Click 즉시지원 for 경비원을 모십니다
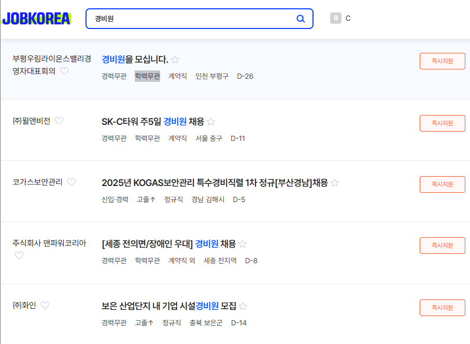The image size is (470, 344). 443,61
